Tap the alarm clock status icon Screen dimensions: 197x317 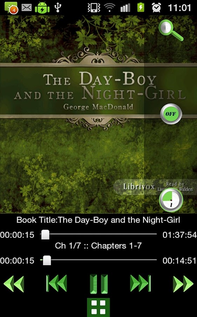point(156,8)
